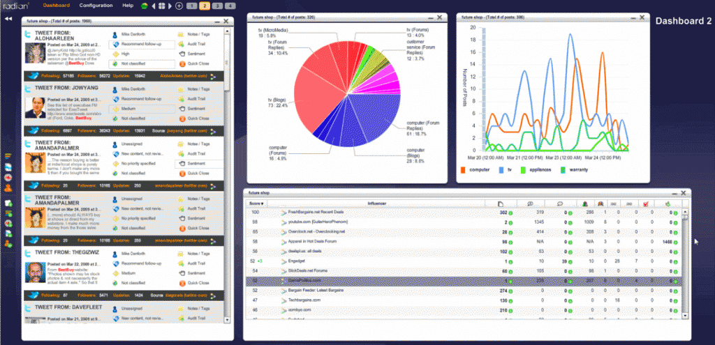Open priority dropdown showing High

[142, 53]
